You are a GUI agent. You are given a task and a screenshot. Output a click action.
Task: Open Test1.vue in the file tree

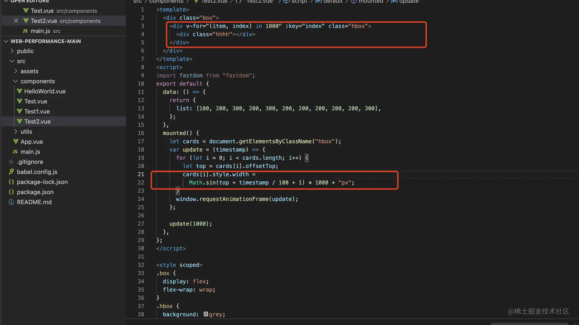[37, 111]
